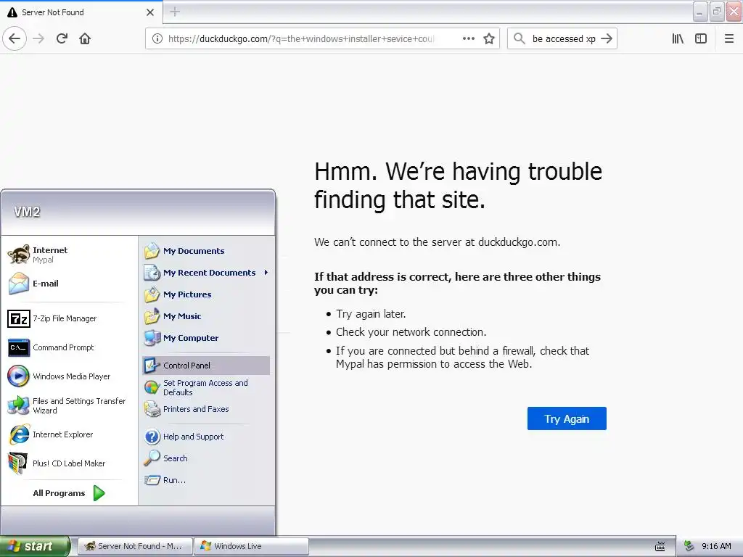Switch to Windows Live taskbar button
This screenshot has width=743, height=557.
click(x=251, y=546)
